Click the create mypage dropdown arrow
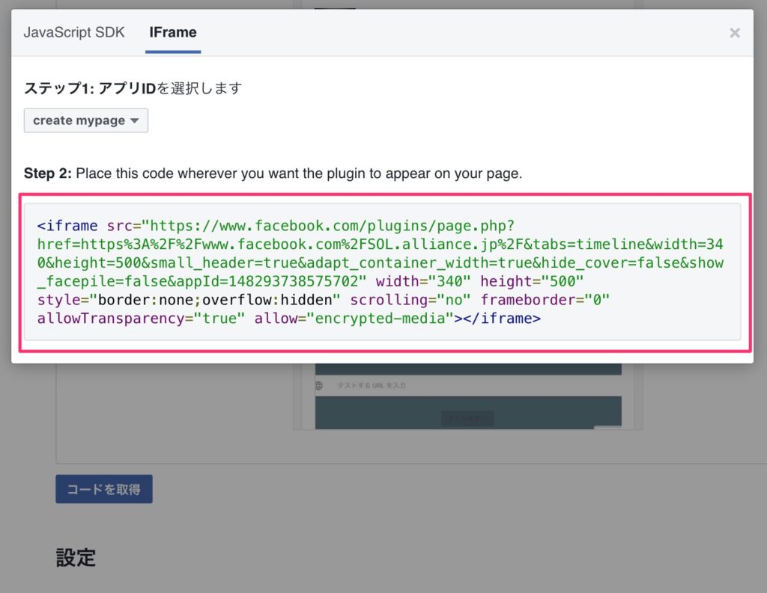Screen dimensions: 767x593 (x=135, y=120)
